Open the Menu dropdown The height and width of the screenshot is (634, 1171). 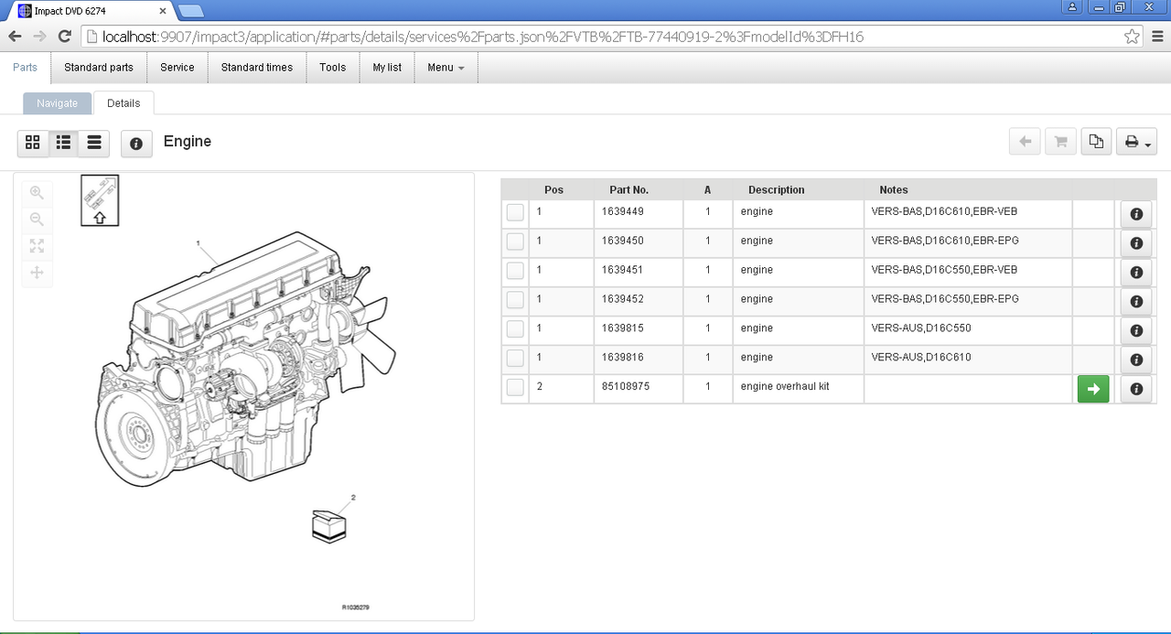[446, 68]
